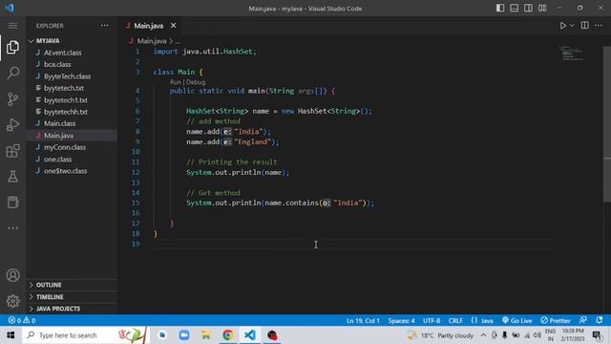Screen dimensions: 611x344
Task: Click the taskbar search box
Action: 86,335
